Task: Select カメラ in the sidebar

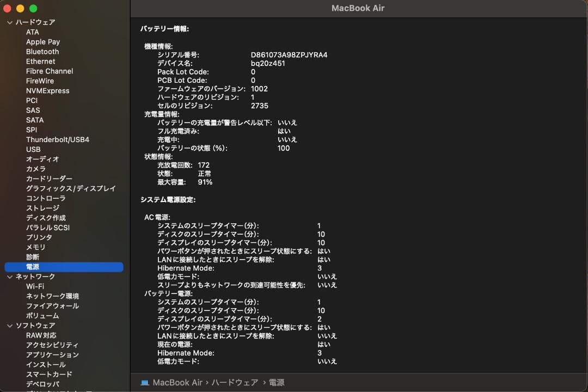Action: click(35, 169)
